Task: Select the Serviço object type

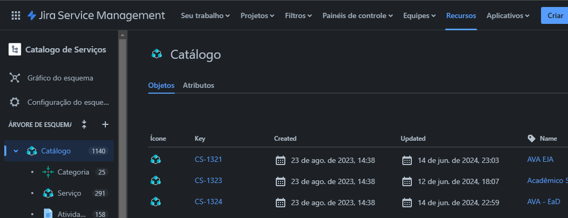Action: (x=69, y=194)
